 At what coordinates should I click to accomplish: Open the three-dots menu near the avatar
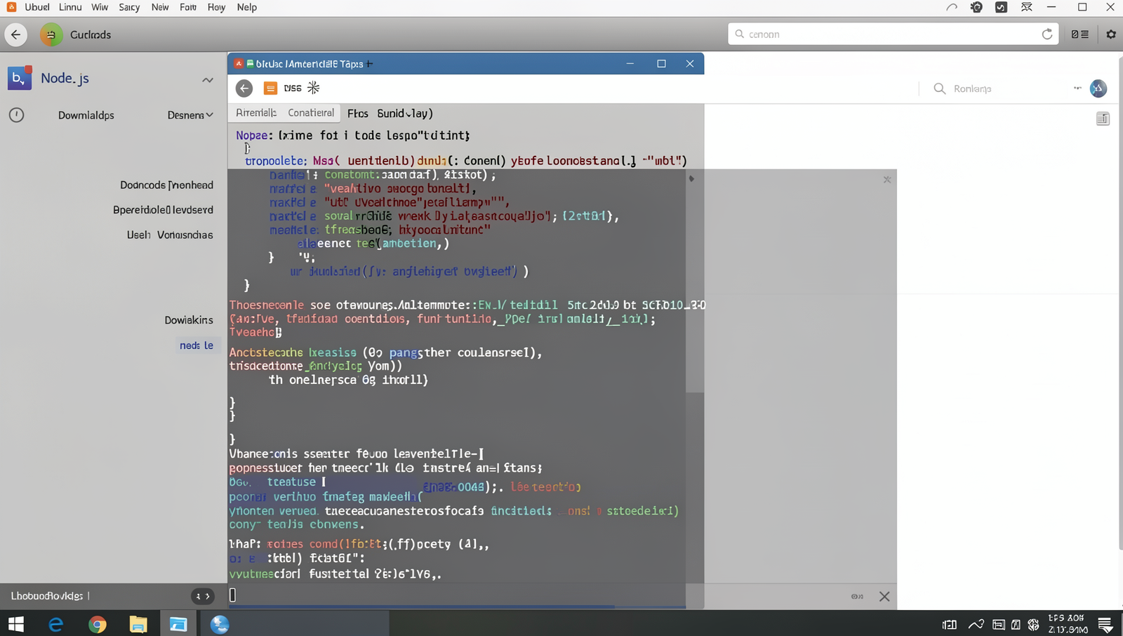pyautogui.click(x=1077, y=88)
